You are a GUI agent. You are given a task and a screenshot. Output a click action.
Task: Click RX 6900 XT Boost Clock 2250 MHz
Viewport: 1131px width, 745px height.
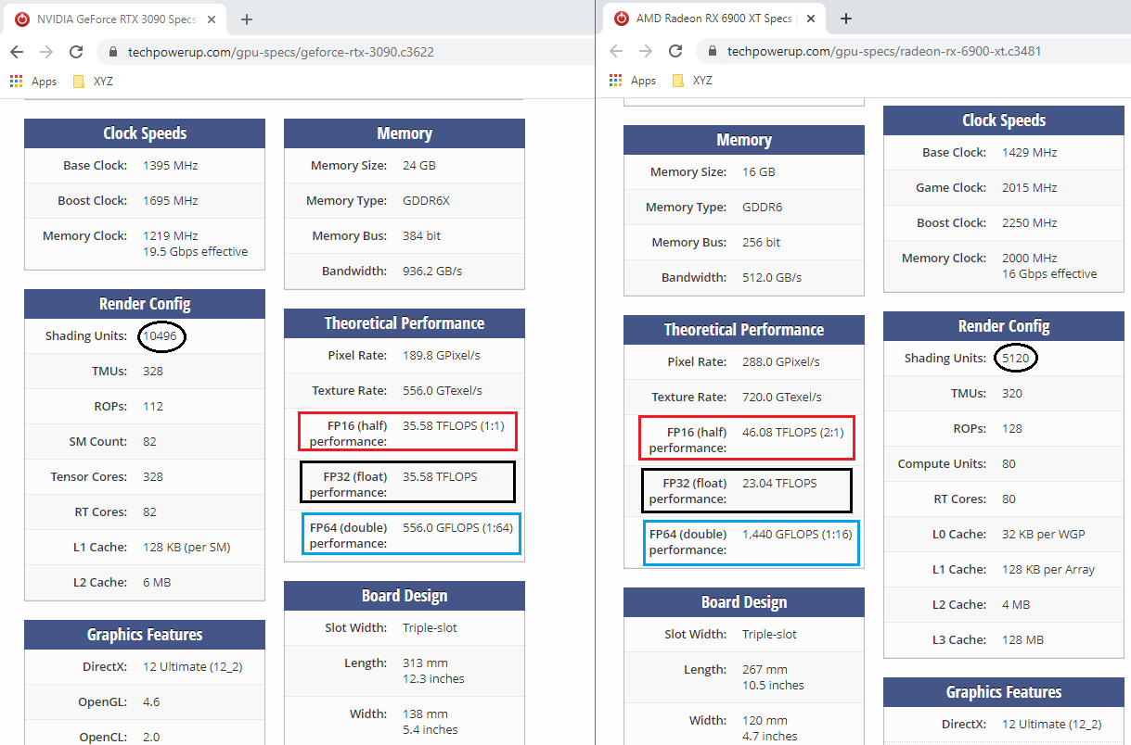(1030, 222)
